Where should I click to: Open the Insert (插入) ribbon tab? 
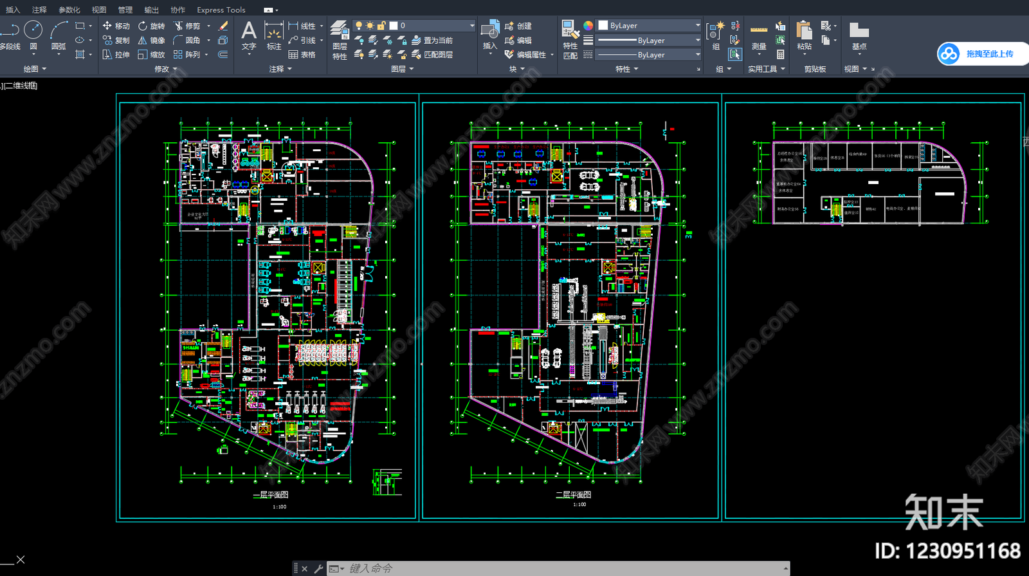[13, 10]
